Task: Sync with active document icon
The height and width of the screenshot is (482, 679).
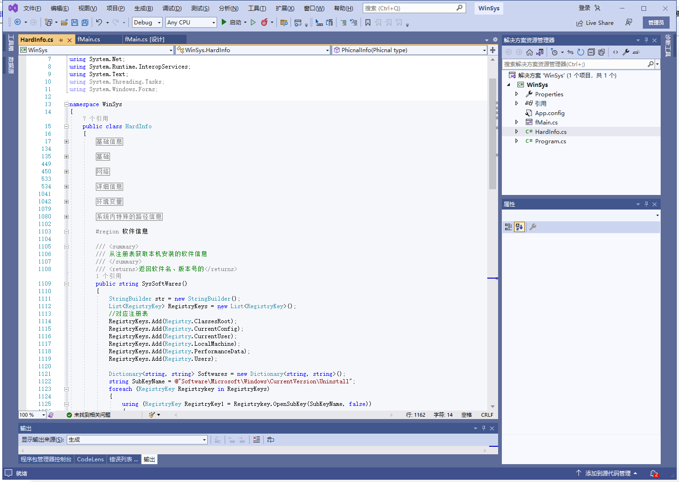Action: point(570,52)
